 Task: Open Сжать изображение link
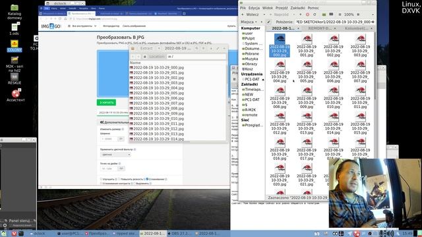(x=134, y=26)
